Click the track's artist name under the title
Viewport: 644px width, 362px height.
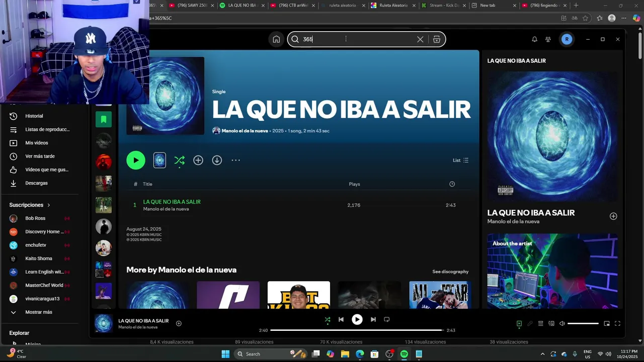pos(166,209)
